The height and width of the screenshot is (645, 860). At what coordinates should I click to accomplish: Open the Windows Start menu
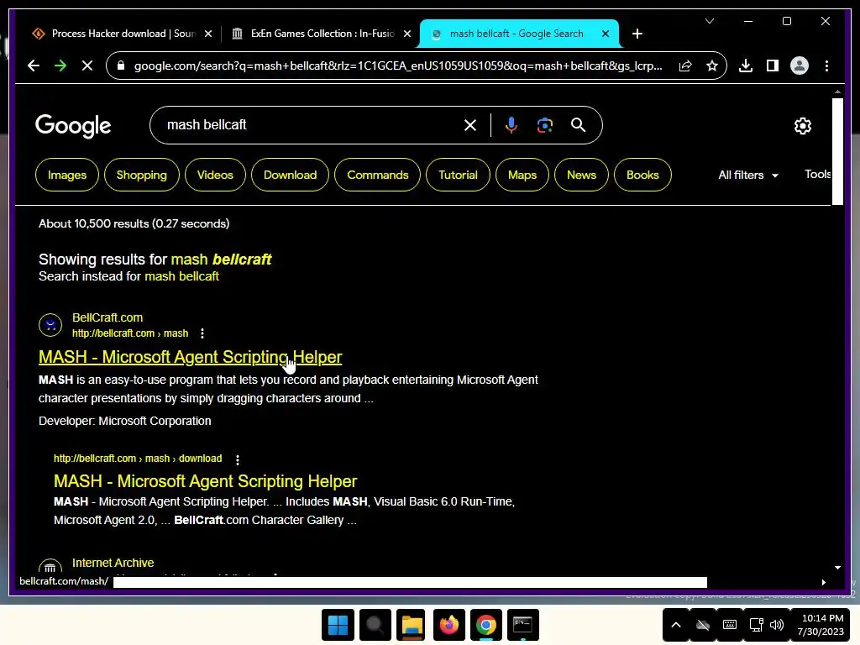coord(338,625)
